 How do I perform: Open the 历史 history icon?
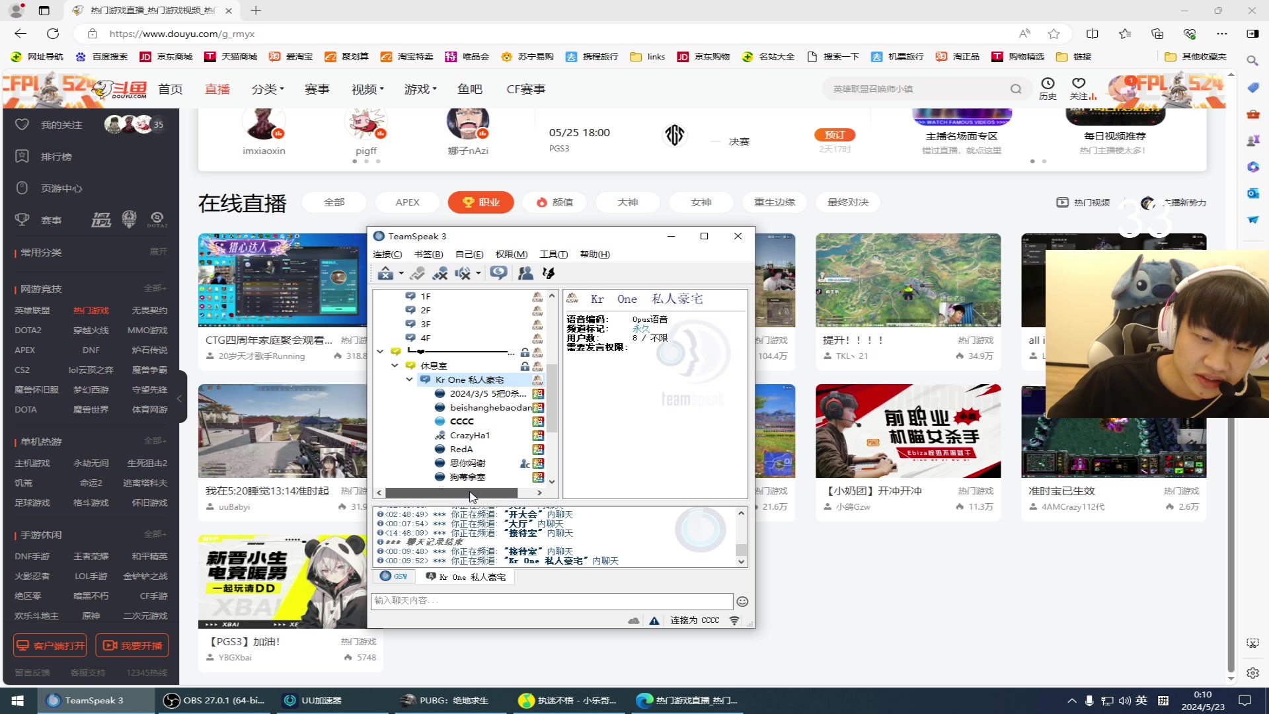[1048, 88]
